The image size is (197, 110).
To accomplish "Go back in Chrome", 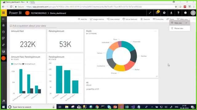I will click(3, 7).
